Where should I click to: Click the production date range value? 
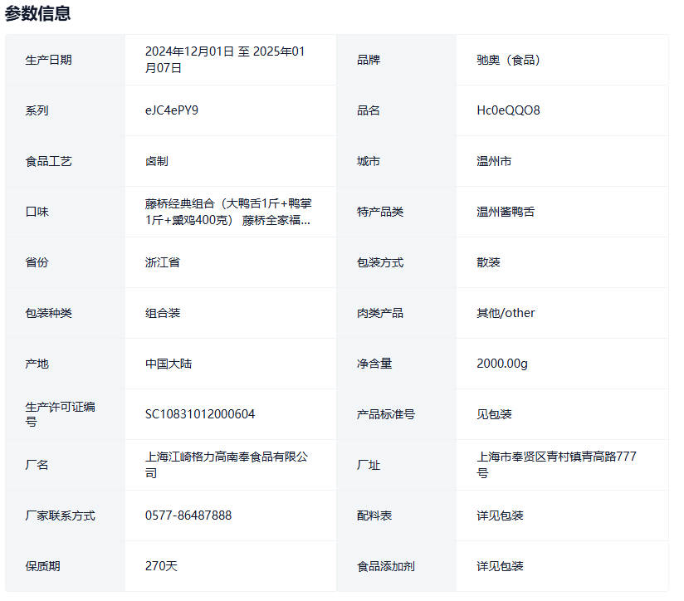(x=225, y=60)
